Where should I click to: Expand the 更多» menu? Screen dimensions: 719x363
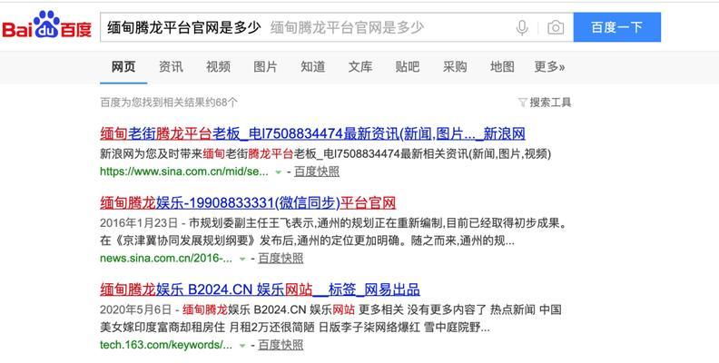coord(549,67)
